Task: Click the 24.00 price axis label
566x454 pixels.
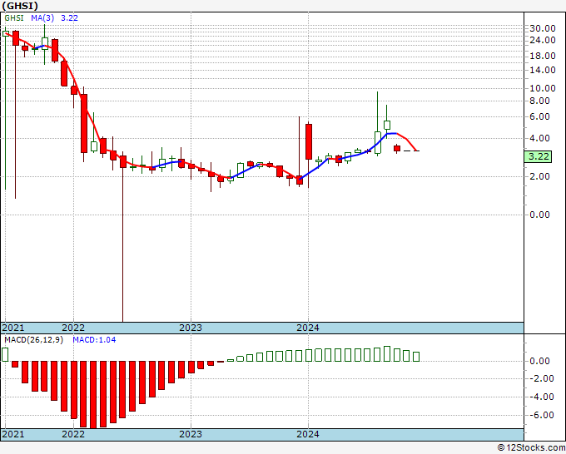Action: click(542, 40)
